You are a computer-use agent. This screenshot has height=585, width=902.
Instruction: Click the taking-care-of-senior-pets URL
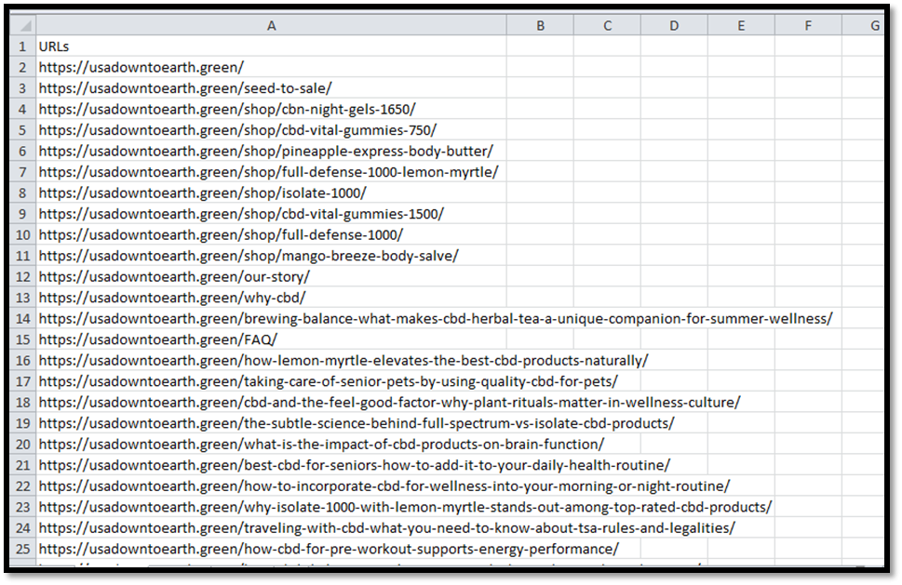point(328,381)
